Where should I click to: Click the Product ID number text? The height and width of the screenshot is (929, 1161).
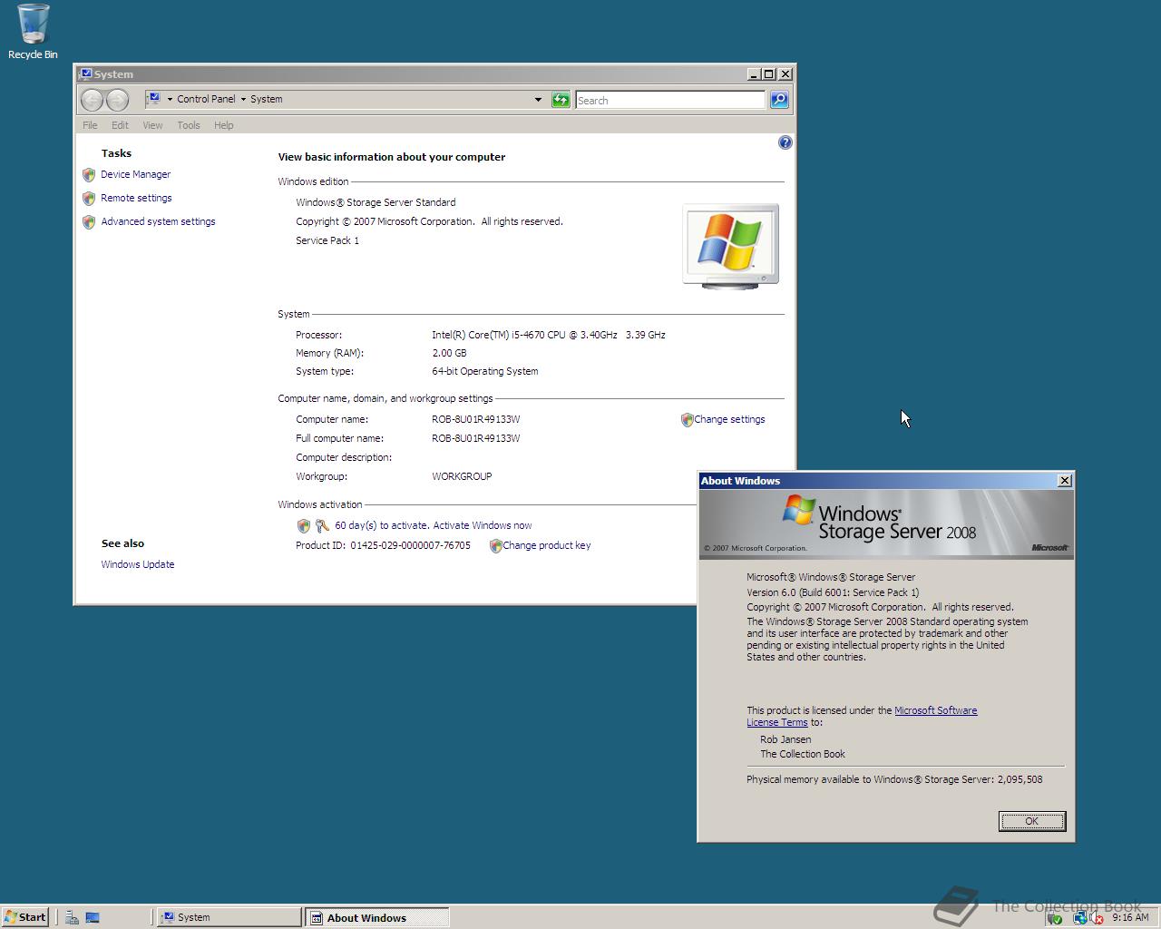tap(410, 545)
